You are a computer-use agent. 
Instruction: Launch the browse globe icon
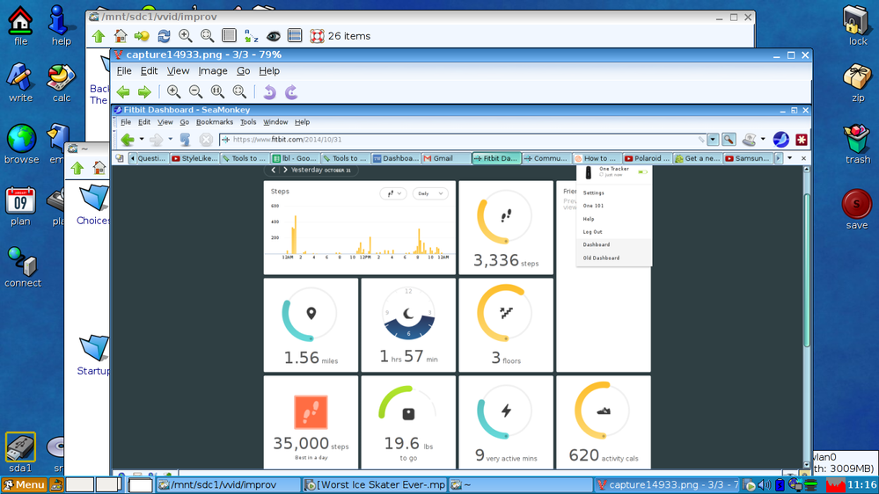click(21, 144)
